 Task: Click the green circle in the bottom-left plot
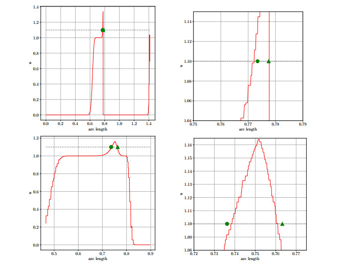click(x=111, y=147)
